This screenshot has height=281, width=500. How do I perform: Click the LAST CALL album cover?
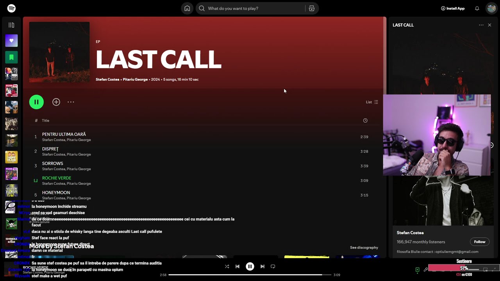click(59, 52)
